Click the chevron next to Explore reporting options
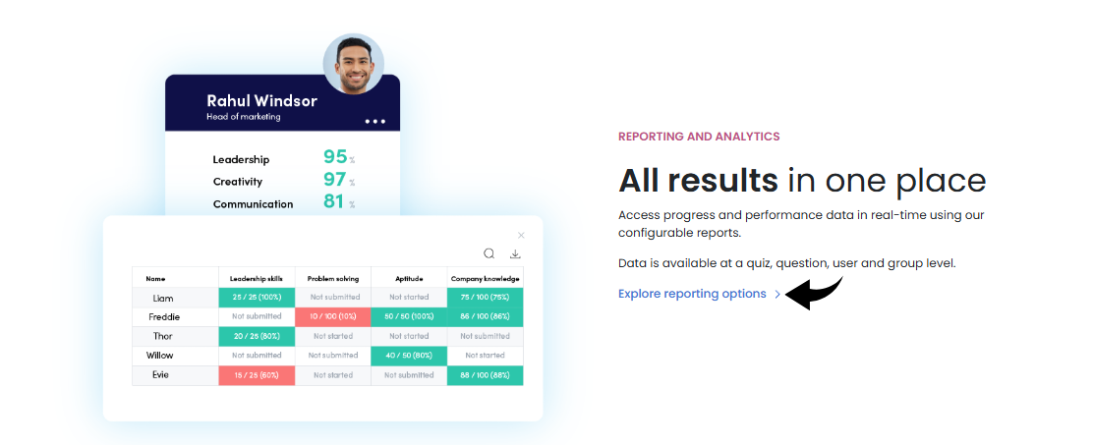 pos(777,295)
